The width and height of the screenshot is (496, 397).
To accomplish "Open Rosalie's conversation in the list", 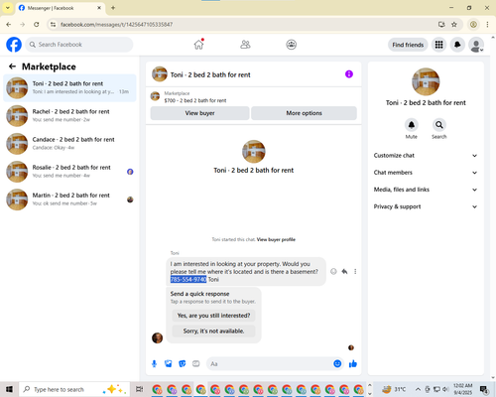I will (69, 172).
